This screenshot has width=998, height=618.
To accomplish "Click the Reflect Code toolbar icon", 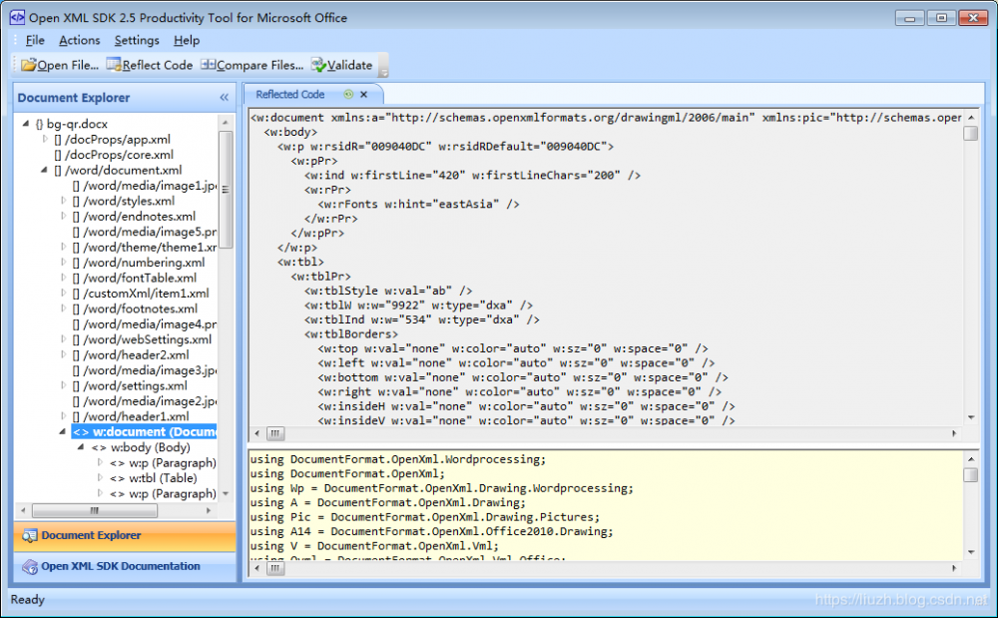I will pos(114,64).
